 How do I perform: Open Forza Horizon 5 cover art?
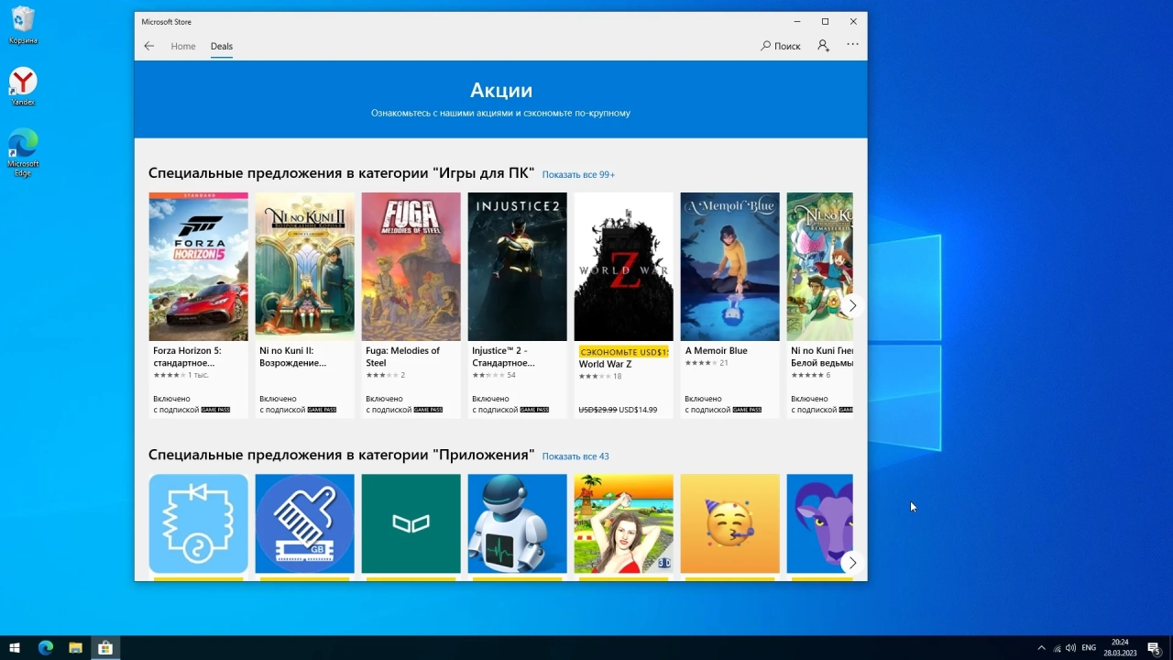198,267
